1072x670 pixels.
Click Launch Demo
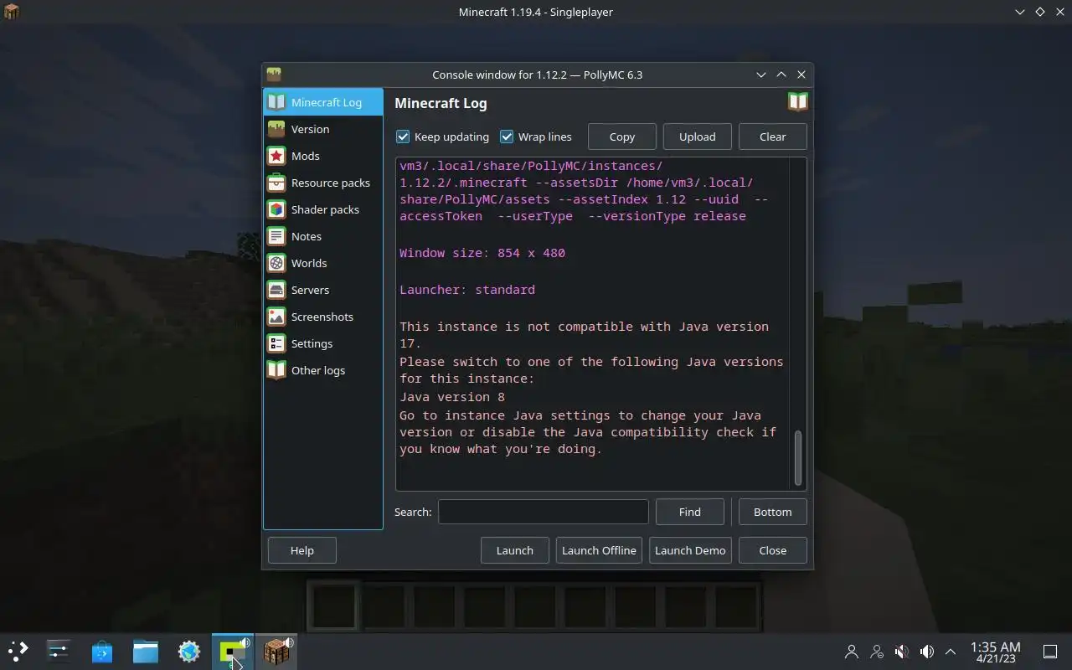coord(690,550)
